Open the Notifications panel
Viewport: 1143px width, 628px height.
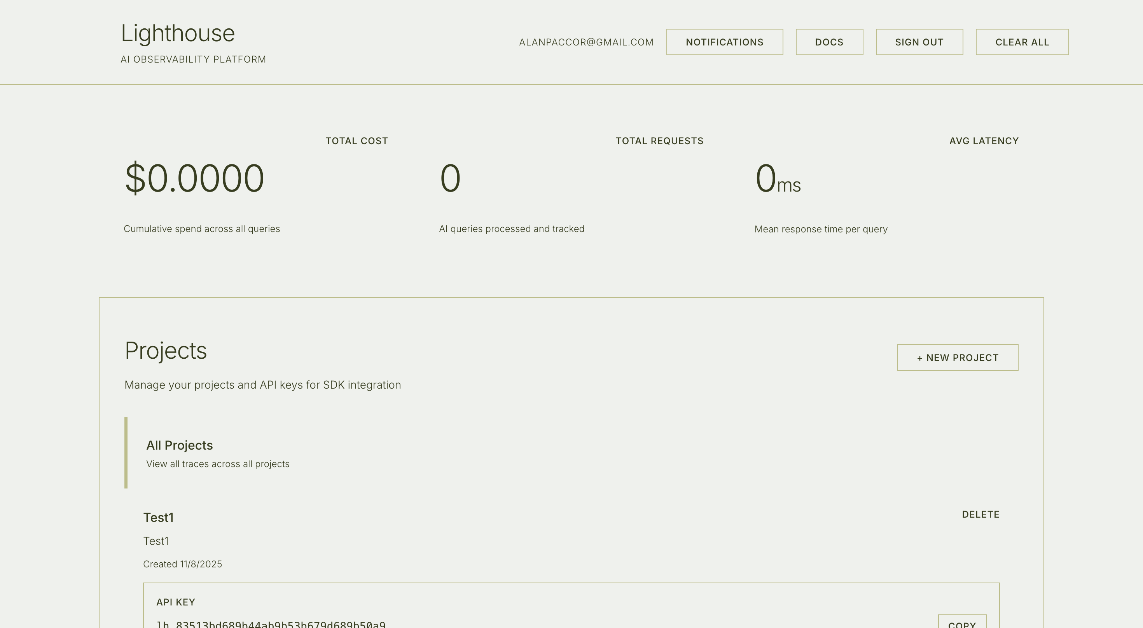coord(724,42)
